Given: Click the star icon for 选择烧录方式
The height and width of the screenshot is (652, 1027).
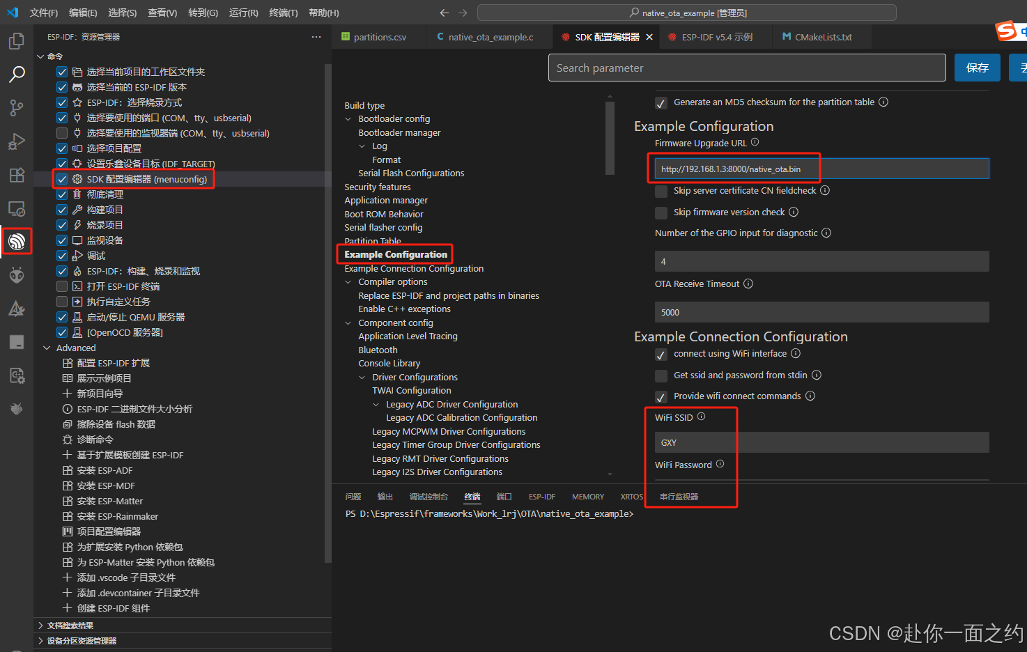Looking at the screenshot, I should [x=77, y=102].
